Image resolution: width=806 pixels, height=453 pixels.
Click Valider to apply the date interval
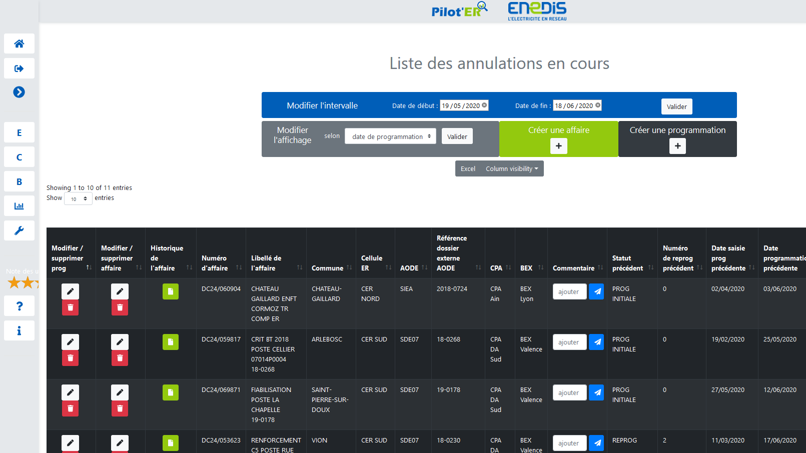click(x=676, y=106)
